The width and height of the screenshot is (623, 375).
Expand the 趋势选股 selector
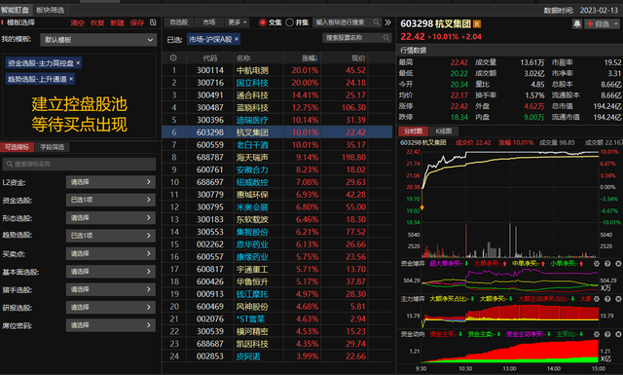point(110,236)
